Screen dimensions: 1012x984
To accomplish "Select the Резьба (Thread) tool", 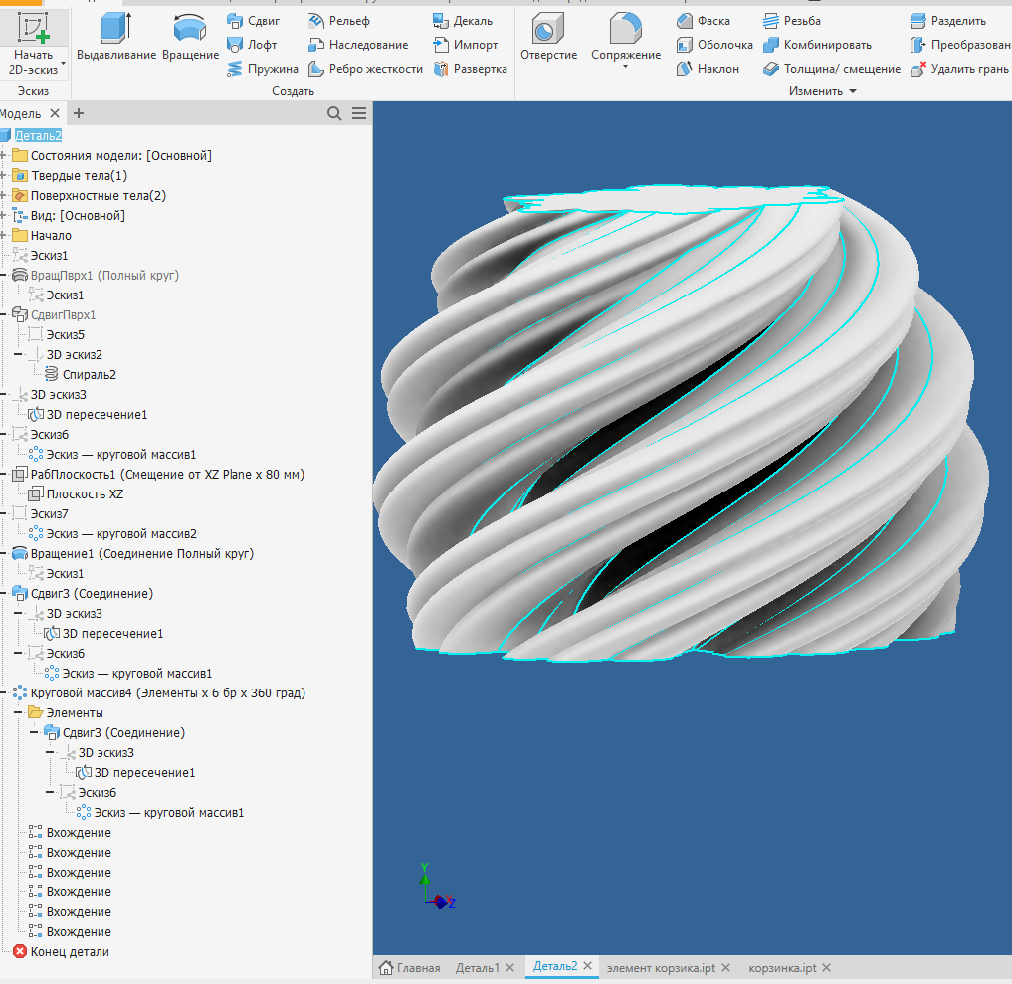I will click(793, 20).
